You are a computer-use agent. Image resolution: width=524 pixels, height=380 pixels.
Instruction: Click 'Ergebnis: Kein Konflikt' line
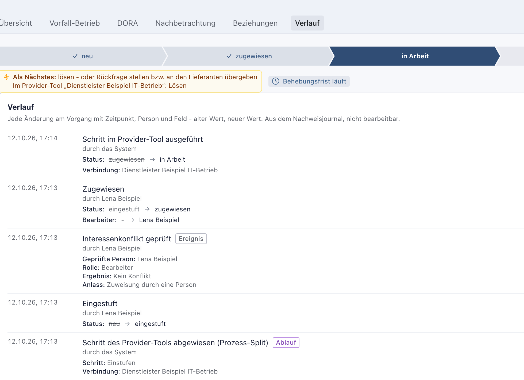[117, 276]
